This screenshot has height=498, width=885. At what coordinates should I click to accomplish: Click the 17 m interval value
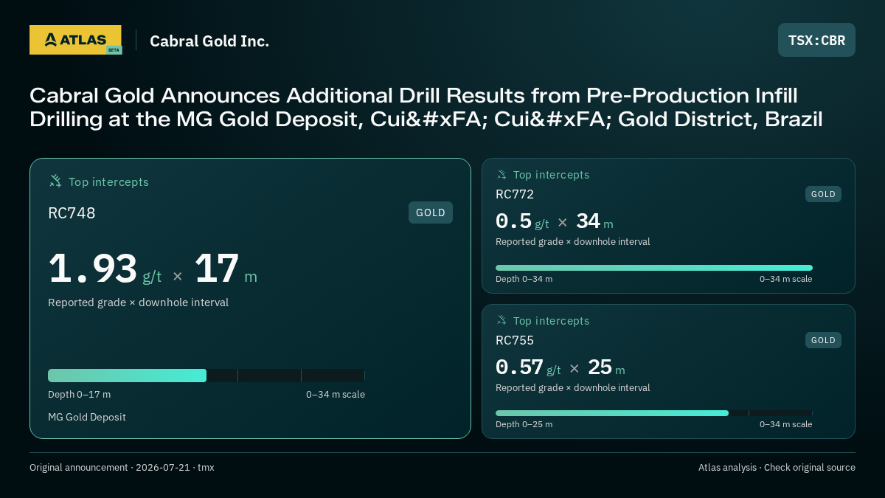point(226,270)
